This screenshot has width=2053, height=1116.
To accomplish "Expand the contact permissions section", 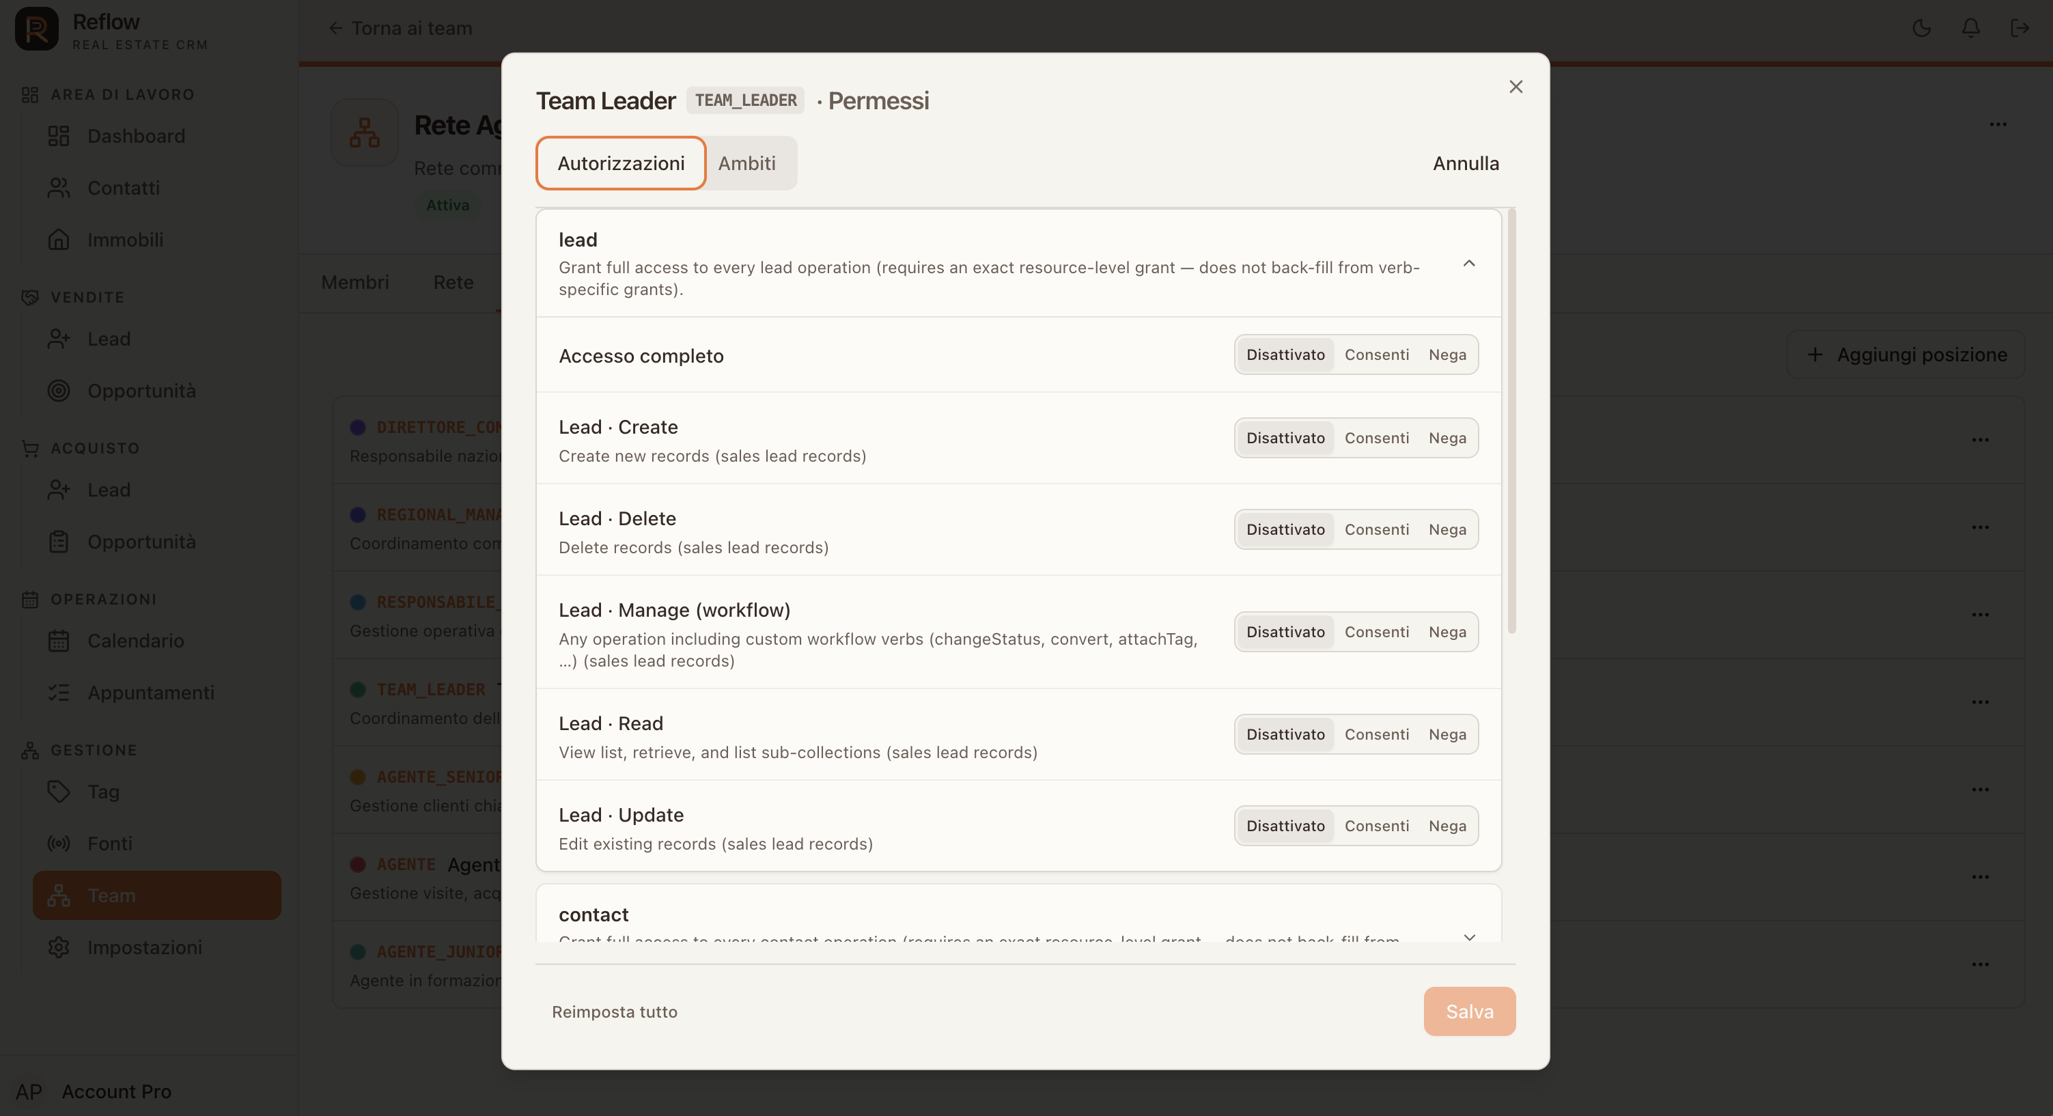I will [1469, 936].
